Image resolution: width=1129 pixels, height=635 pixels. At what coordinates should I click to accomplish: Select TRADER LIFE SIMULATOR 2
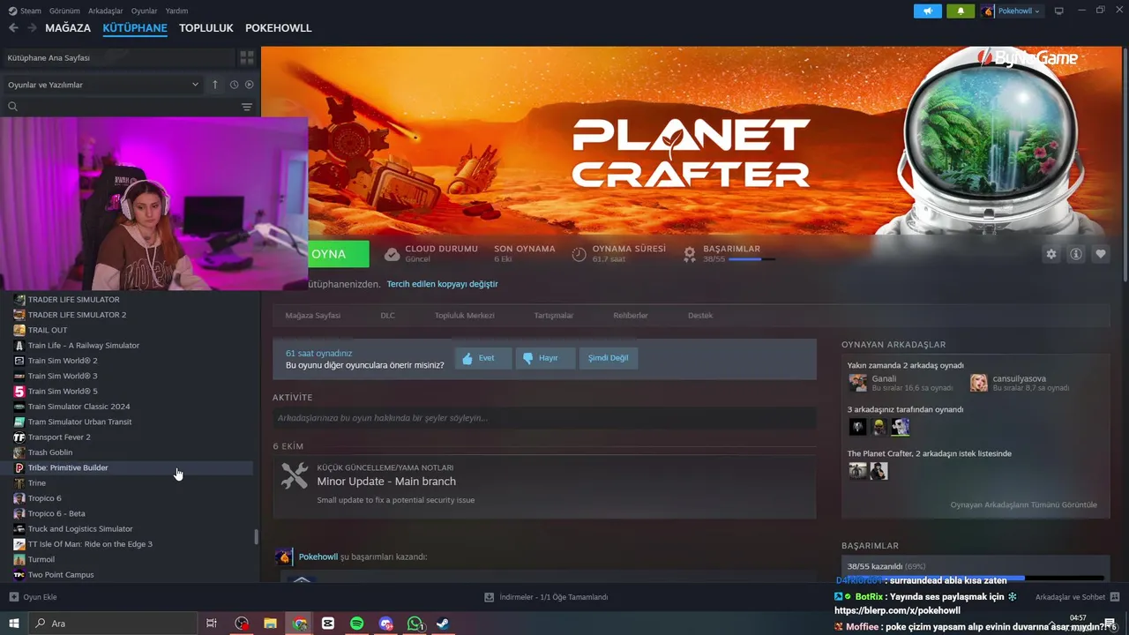pos(128,315)
